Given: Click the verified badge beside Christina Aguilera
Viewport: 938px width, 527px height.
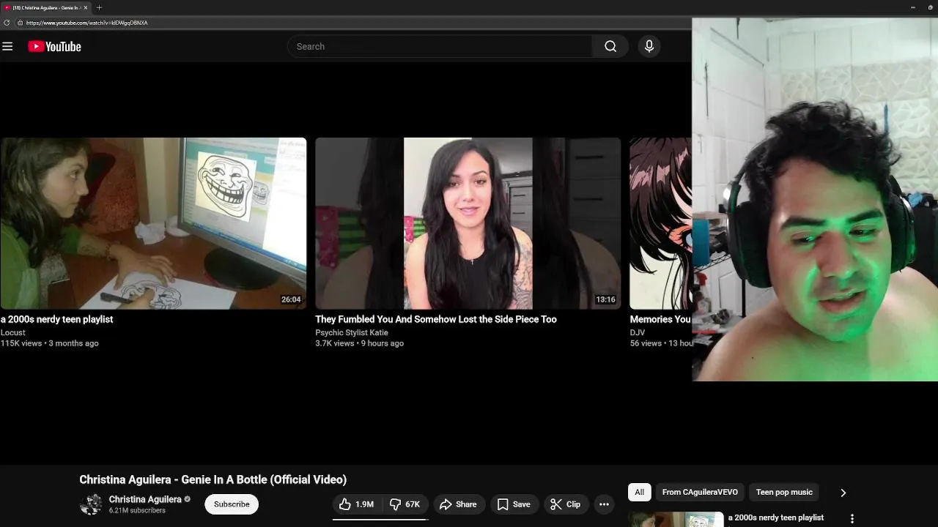Looking at the screenshot, I should tap(188, 499).
